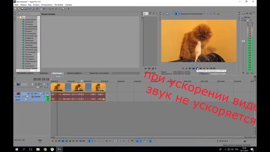The width and height of the screenshot is (270, 152).
Task: Collapse the Все folder in transitions tree
Action: pos(18,17)
